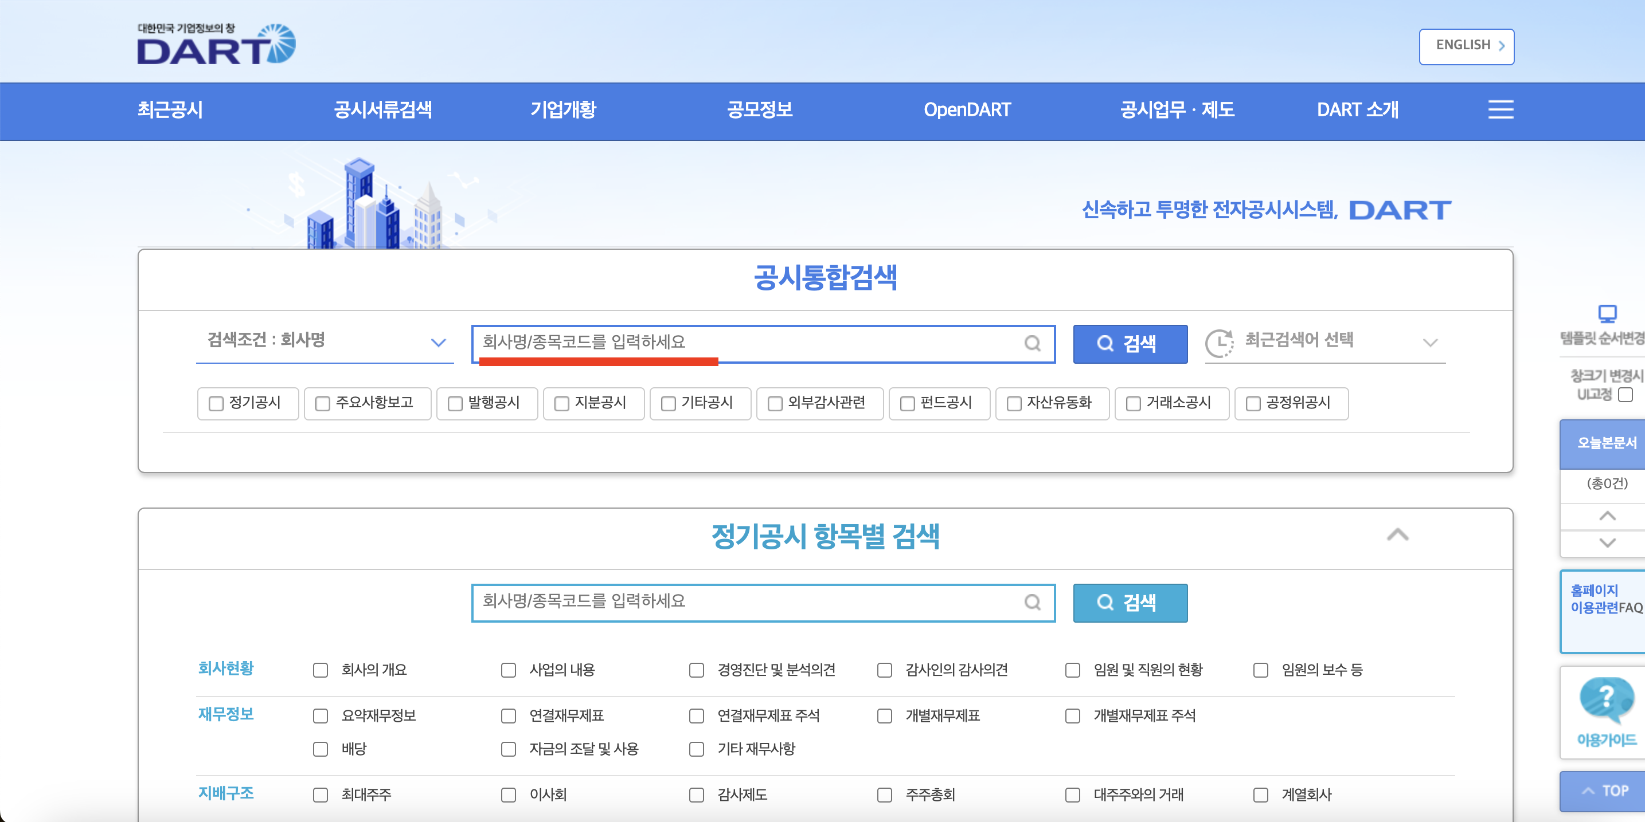The image size is (1645, 822).
Task: Click the clock icon next to 최근검색어 선택
Action: (1220, 342)
